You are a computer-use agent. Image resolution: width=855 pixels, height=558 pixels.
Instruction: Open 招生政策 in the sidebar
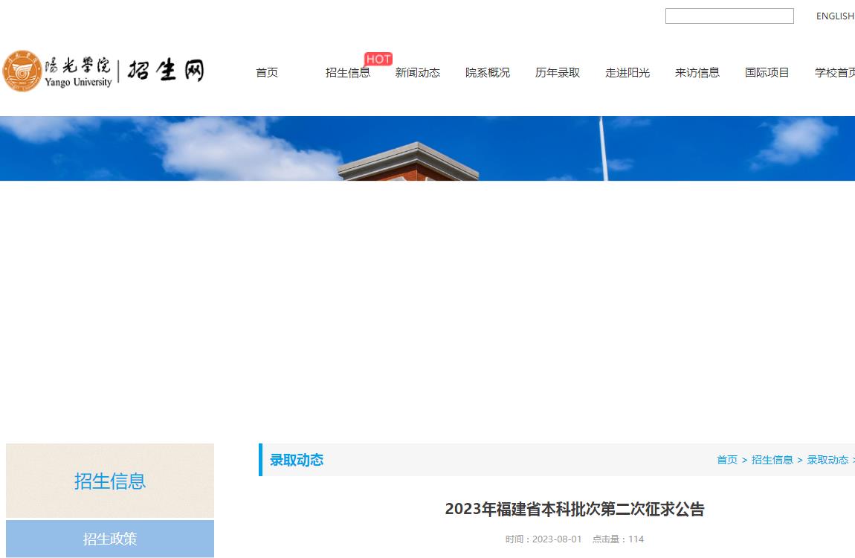point(110,539)
